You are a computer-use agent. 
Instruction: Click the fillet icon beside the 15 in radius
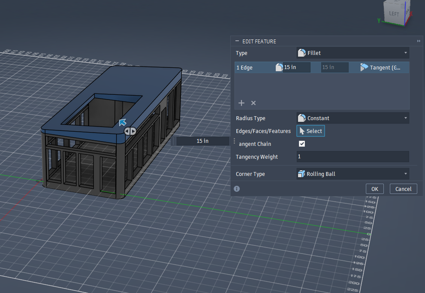[279, 67]
